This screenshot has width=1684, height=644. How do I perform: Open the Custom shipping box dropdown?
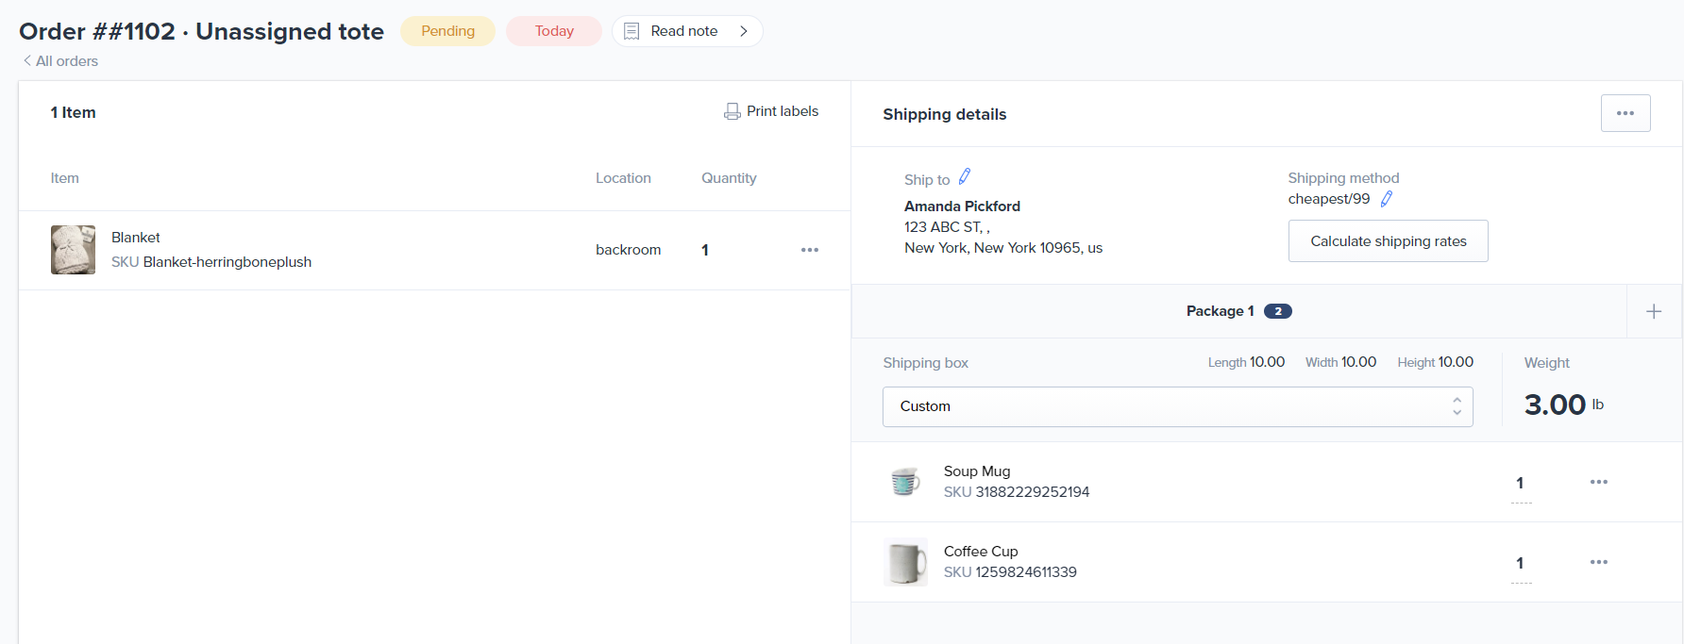click(1176, 406)
